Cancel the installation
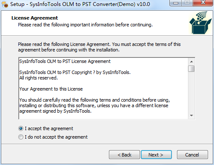The height and width of the screenshot is (165, 214). [x=192, y=155]
